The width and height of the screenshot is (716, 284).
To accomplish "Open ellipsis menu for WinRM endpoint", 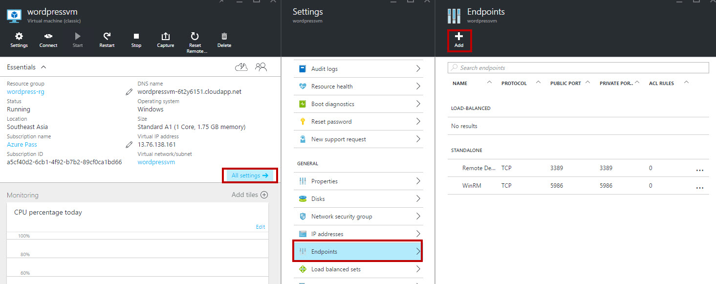I will (699, 187).
